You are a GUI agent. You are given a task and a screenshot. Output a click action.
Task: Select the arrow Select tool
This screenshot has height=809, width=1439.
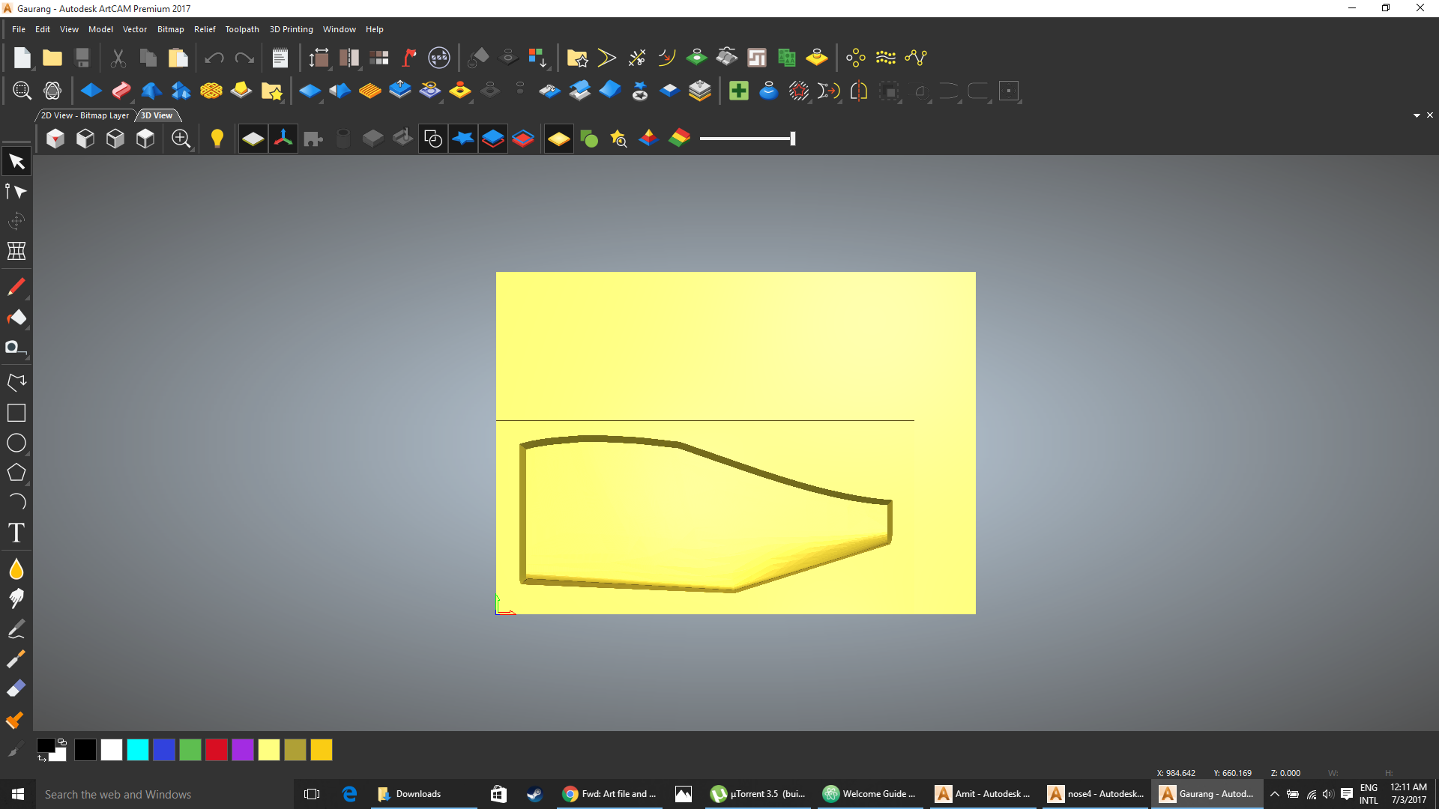click(16, 162)
